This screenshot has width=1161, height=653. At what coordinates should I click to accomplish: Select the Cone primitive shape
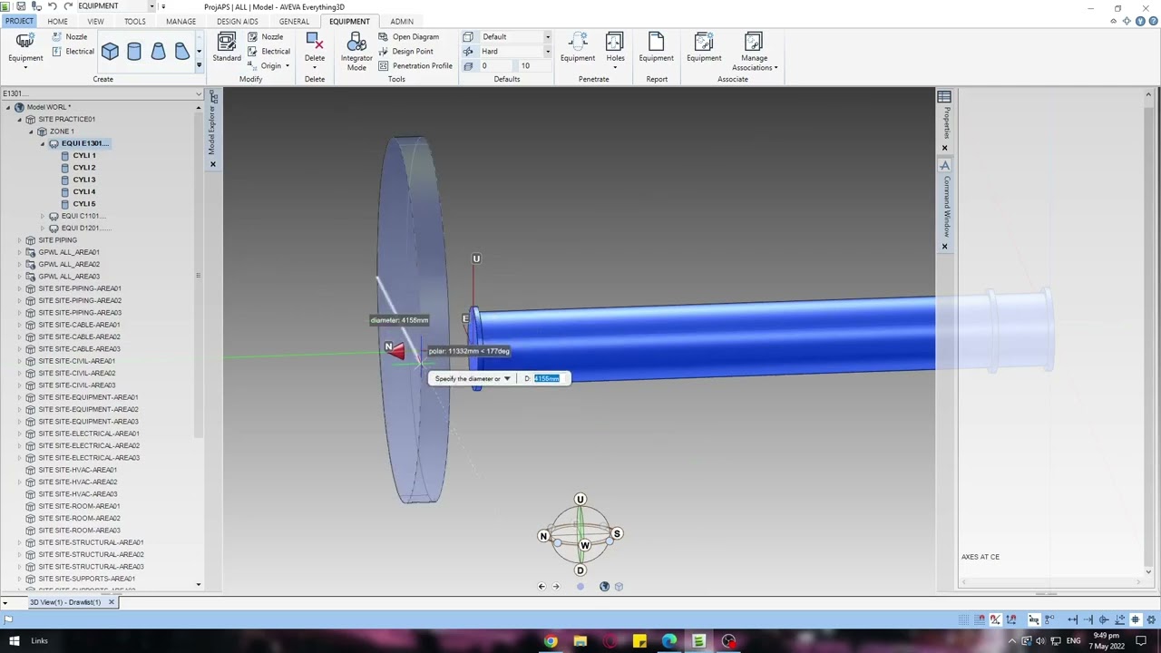[158, 52]
